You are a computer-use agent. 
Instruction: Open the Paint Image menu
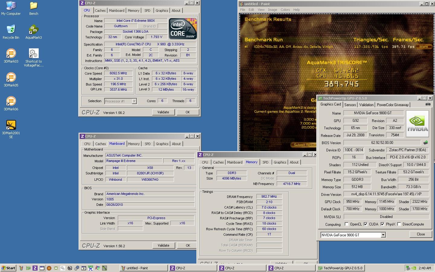(x=272, y=10)
